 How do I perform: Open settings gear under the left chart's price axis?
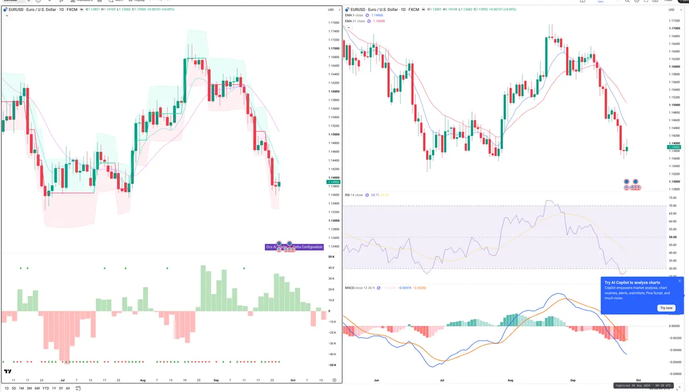click(x=334, y=380)
